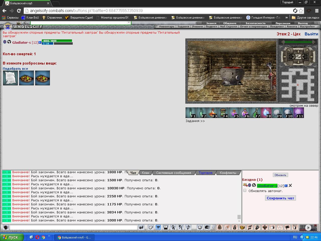The height and width of the screenshot is (241, 321).
Task: Click the Подобрать все link
Action: click(15, 69)
